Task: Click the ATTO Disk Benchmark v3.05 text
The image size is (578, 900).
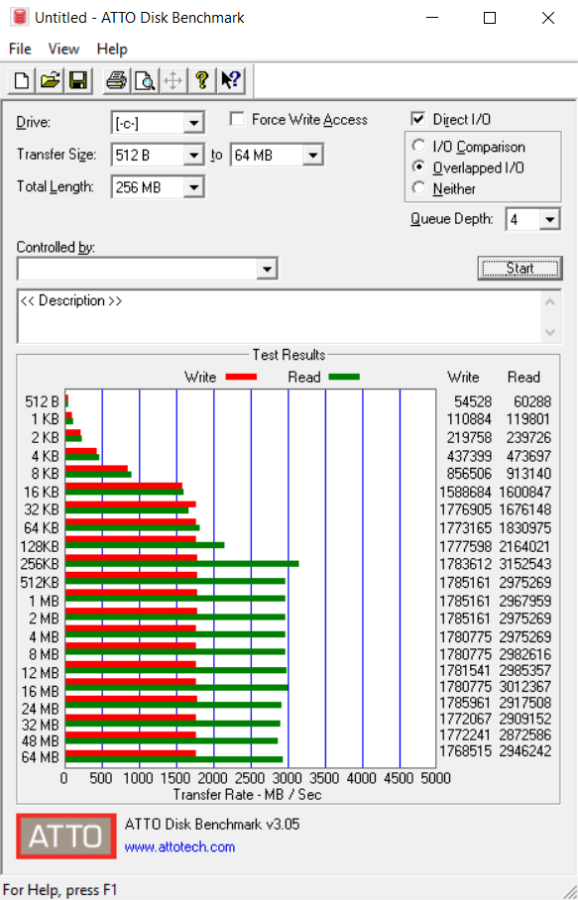Action: (212, 825)
